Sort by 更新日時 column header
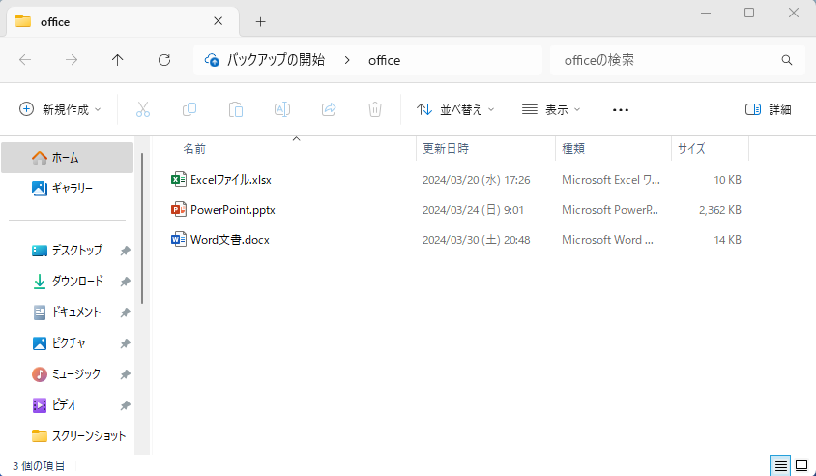This screenshot has height=476, width=816. 446,148
